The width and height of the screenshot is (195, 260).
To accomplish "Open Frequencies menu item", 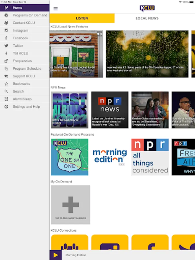I will coord(25,61).
